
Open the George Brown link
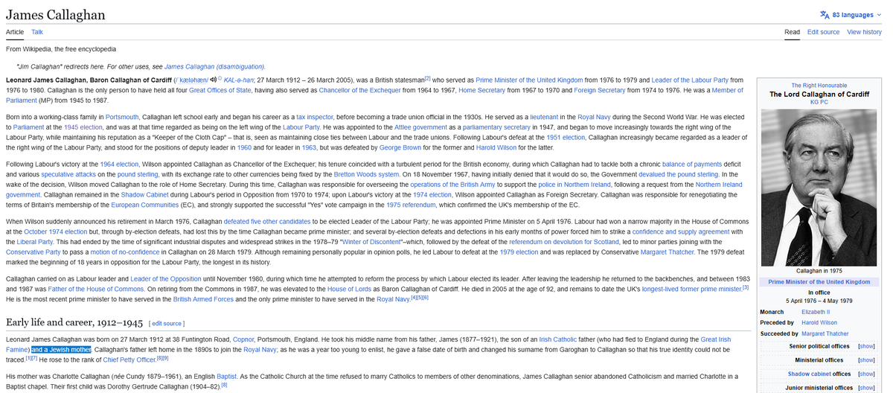(x=401, y=148)
